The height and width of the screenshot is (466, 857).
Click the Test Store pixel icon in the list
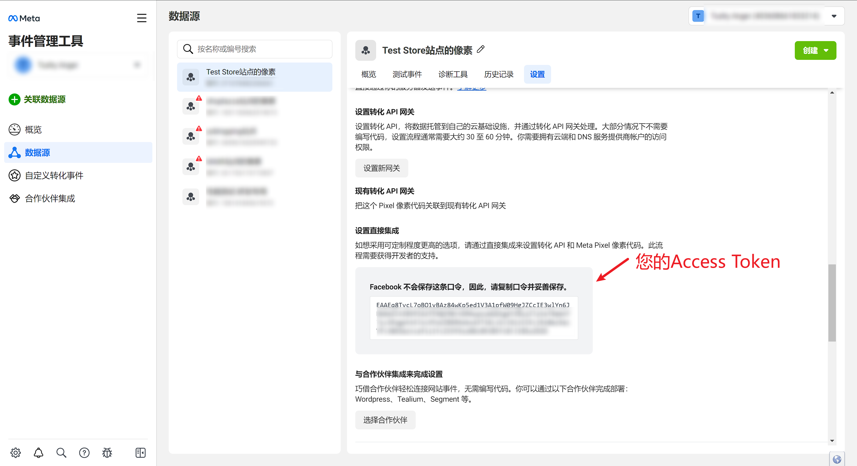point(191,77)
